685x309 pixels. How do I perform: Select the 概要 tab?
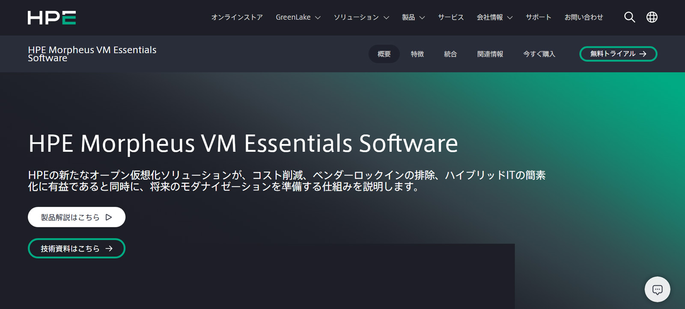click(384, 54)
